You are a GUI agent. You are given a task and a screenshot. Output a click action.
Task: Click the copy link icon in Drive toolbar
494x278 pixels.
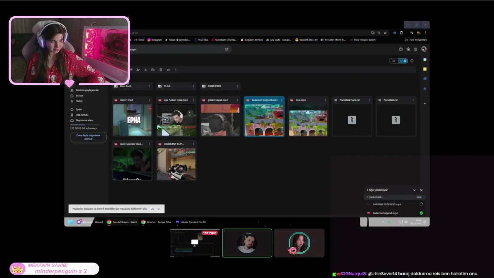pos(168,70)
